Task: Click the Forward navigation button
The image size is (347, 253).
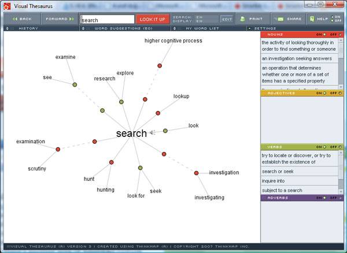Action: pos(60,19)
